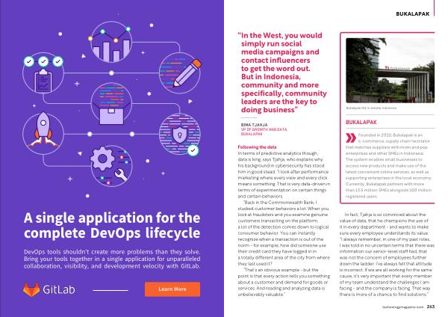Click the technologymagazine.com footer text
Screen dimensions: 448x317
tap(403, 307)
